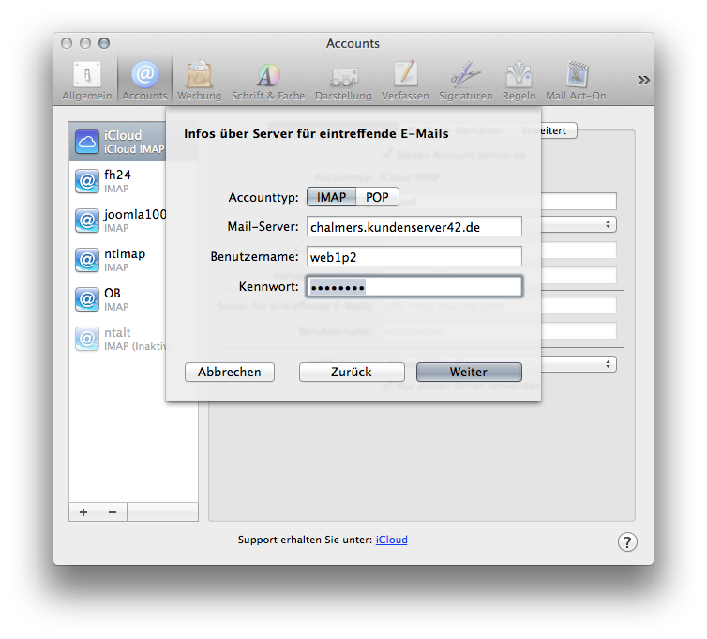Viewport: 707px width, 639px height.
Task: Click the Weiter button
Action: click(x=469, y=372)
